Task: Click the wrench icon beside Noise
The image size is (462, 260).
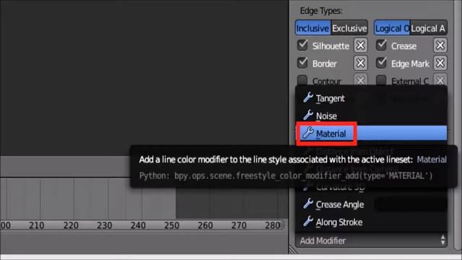Action: 308,116
